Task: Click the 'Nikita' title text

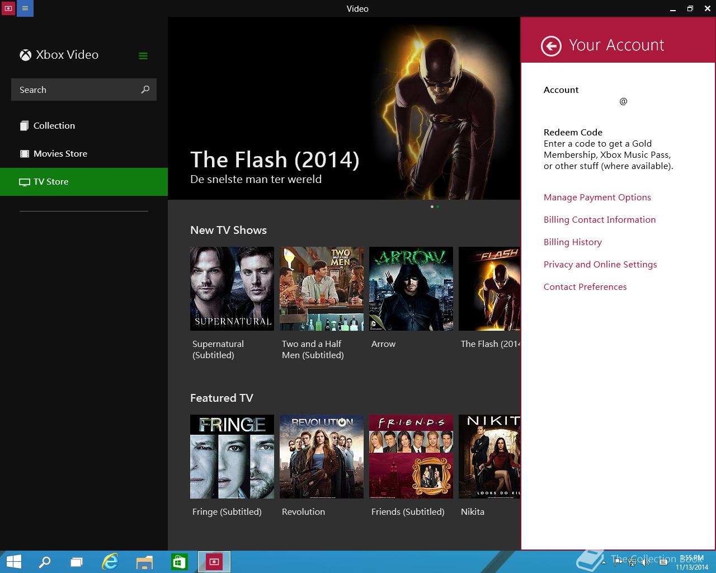Action: (x=473, y=511)
